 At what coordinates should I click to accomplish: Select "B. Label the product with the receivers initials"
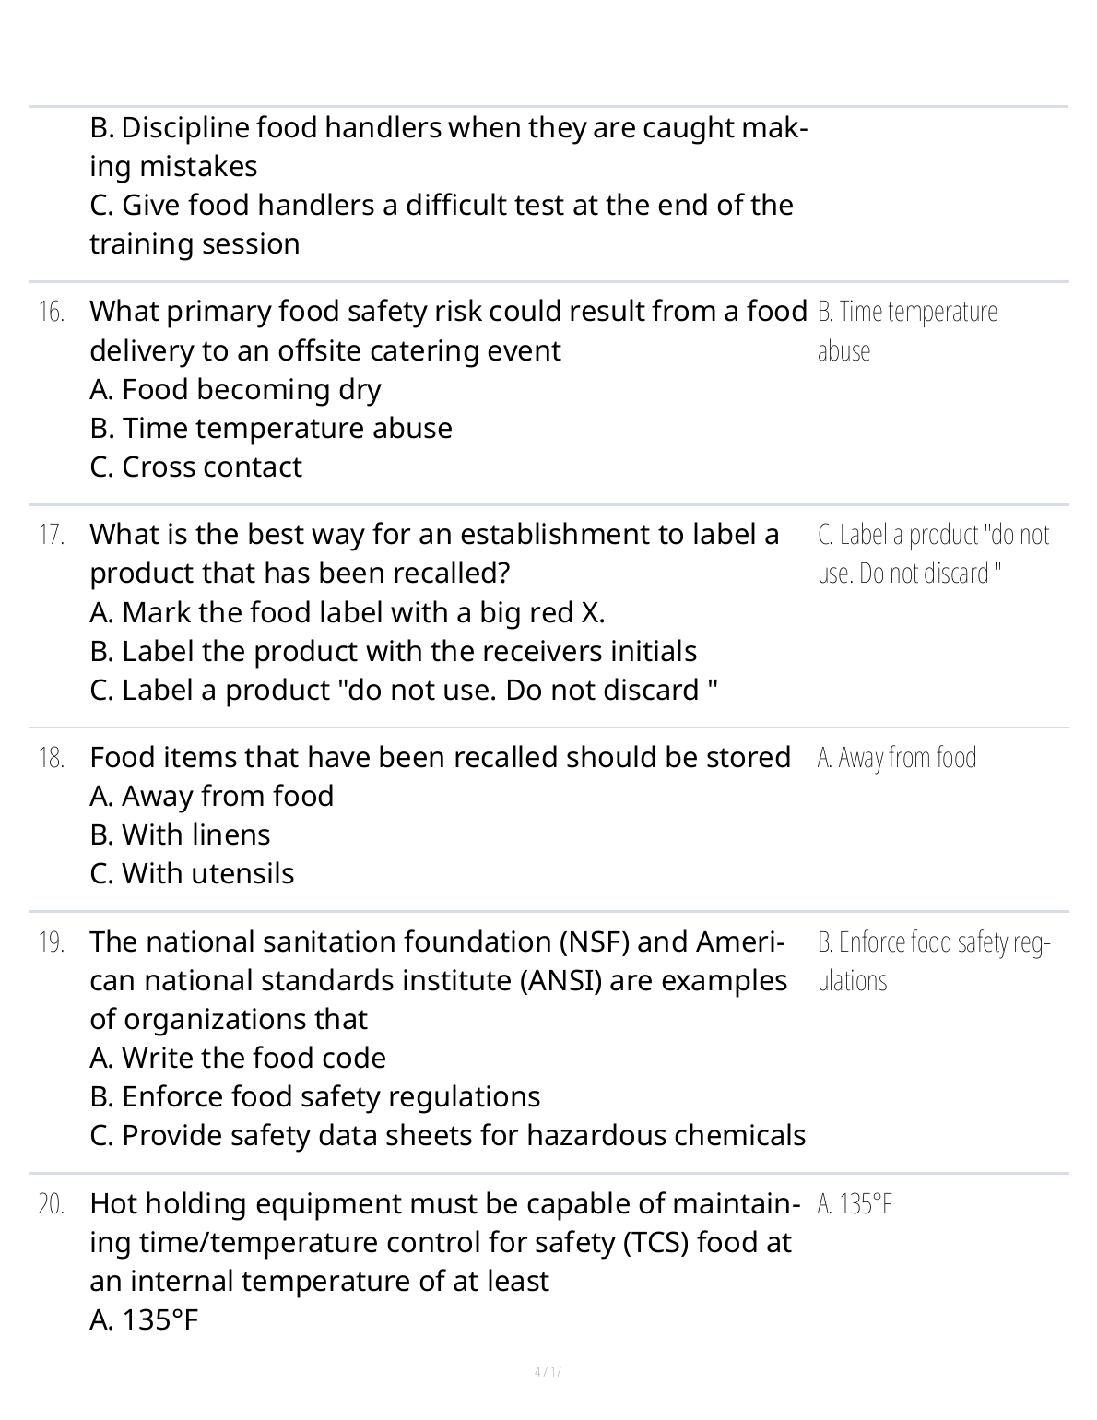[x=393, y=652]
